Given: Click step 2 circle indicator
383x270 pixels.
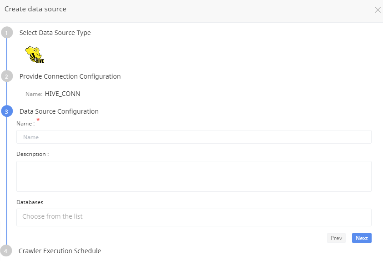Looking at the screenshot, I should point(7,76).
